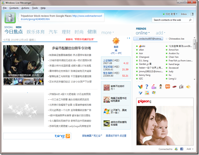Open the 'add' friends dropdown
Screen dimensions: 199x155
160,33
